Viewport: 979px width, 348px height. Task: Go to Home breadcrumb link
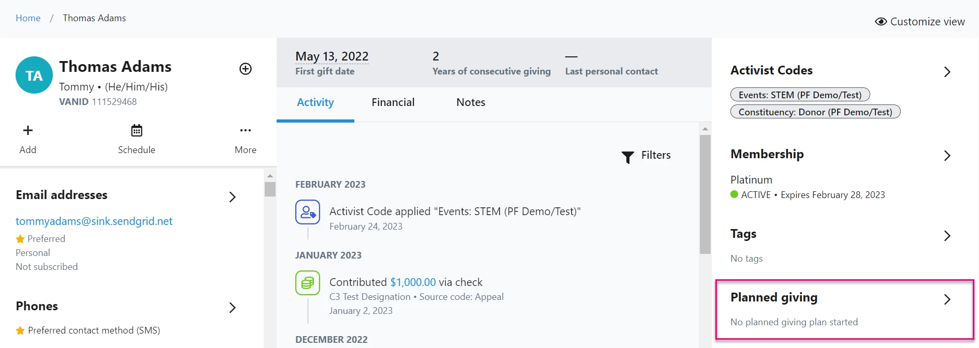(x=28, y=18)
